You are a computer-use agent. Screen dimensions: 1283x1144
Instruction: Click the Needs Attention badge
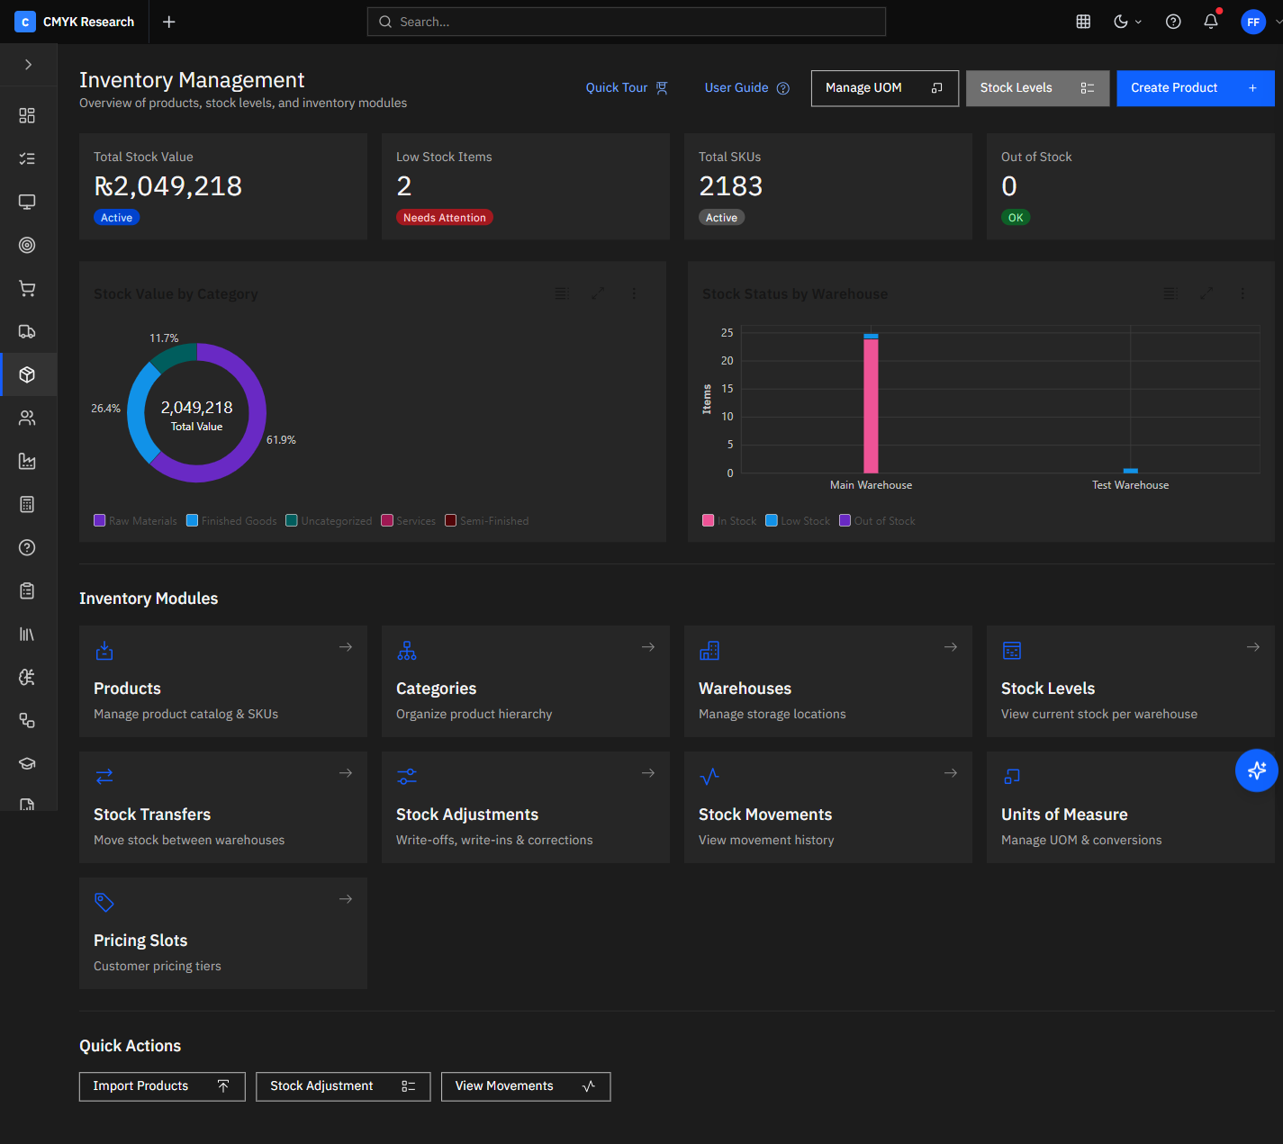click(445, 218)
